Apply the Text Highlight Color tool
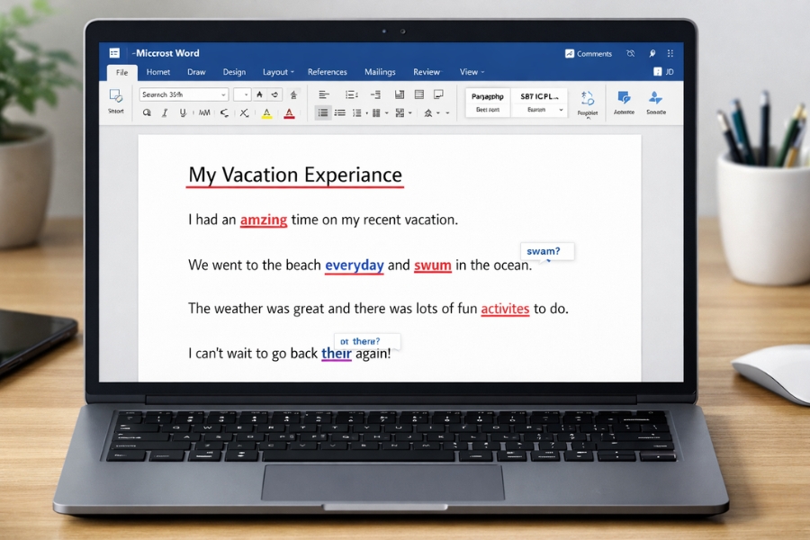Screen dimensions: 810x540 [x=267, y=112]
